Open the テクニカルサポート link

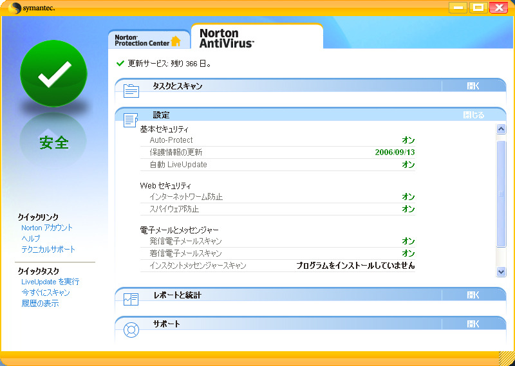(48, 249)
